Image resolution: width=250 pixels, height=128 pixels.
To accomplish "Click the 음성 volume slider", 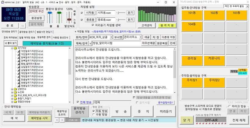I will [x=59, y=18].
